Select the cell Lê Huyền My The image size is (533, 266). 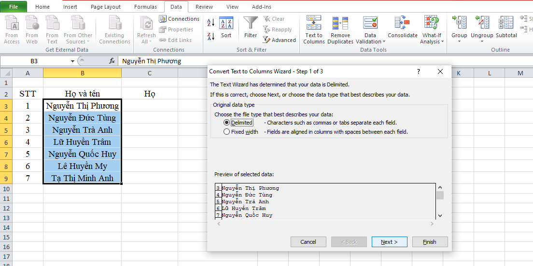point(82,166)
